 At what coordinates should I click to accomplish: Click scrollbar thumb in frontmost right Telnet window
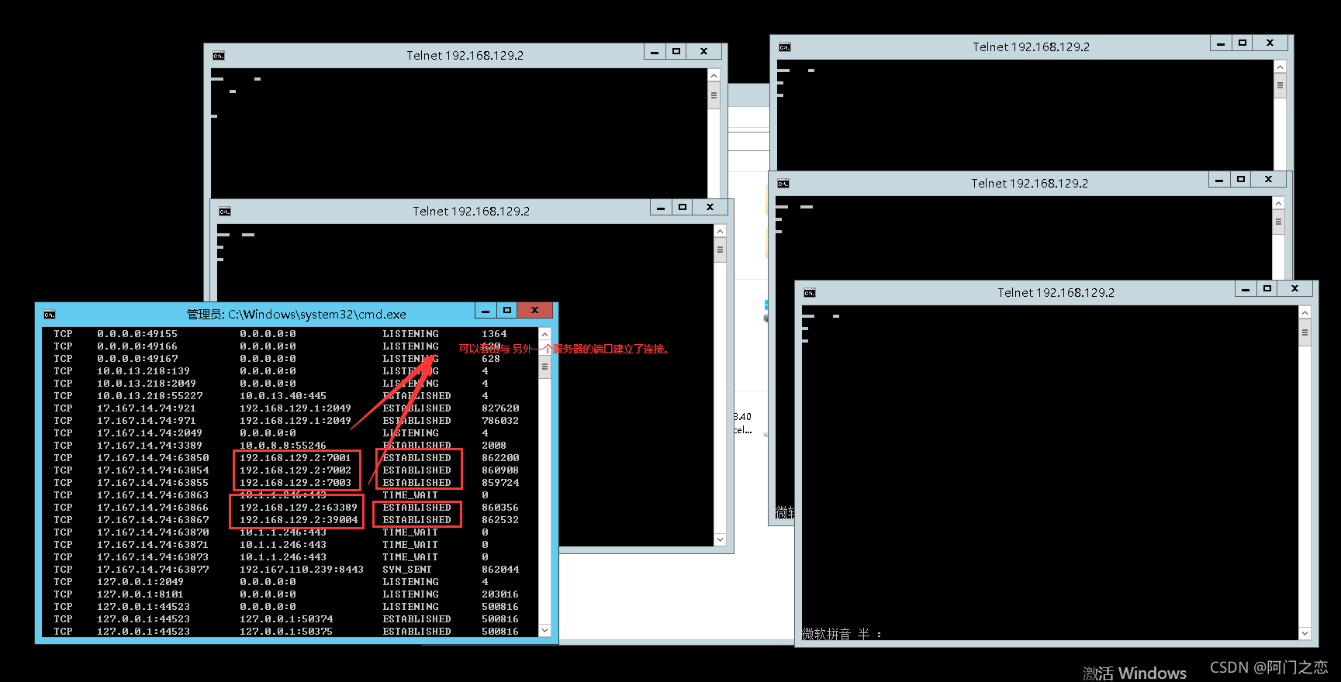pyautogui.click(x=1305, y=333)
